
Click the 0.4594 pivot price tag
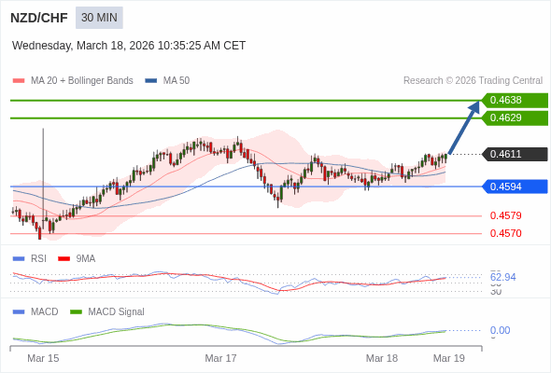click(515, 186)
